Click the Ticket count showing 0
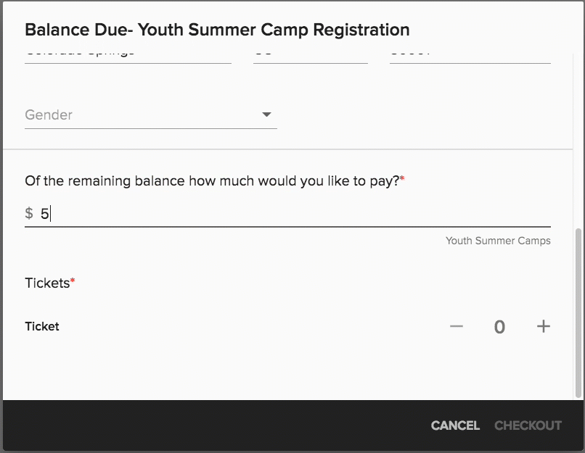The width and height of the screenshot is (585, 453). click(499, 326)
